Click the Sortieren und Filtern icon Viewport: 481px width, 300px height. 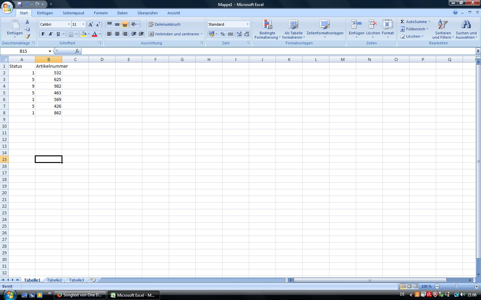[443, 29]
